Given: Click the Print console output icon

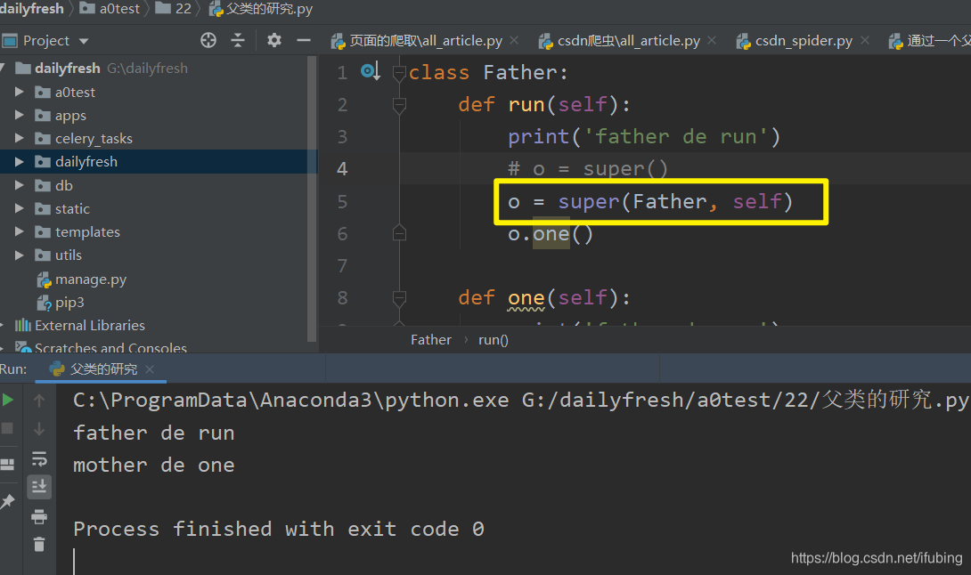Looking at the screenshot, I should [39, 517].
